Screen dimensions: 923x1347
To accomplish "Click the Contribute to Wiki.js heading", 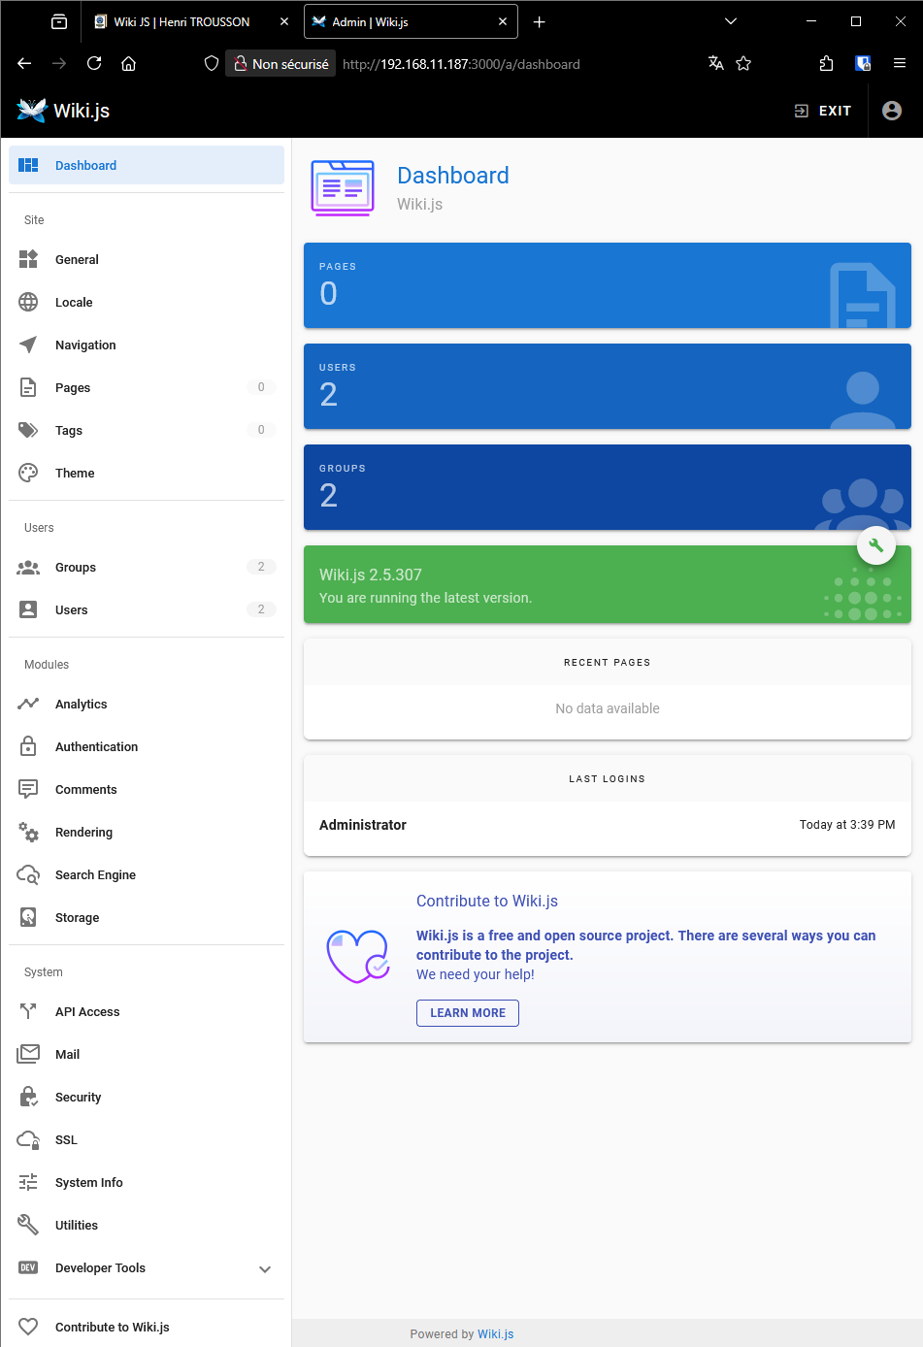I will click(x=487, y=901).
